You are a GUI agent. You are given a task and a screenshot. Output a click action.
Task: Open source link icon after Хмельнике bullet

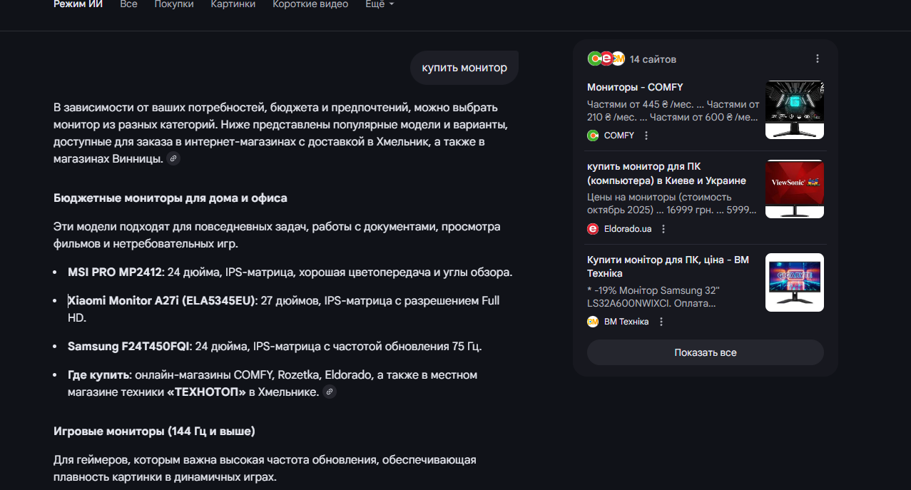pyautogui.click(x=329, y=392)
